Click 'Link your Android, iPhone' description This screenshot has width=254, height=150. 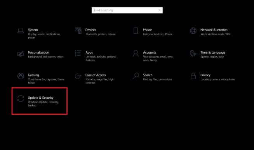[158, 34]
